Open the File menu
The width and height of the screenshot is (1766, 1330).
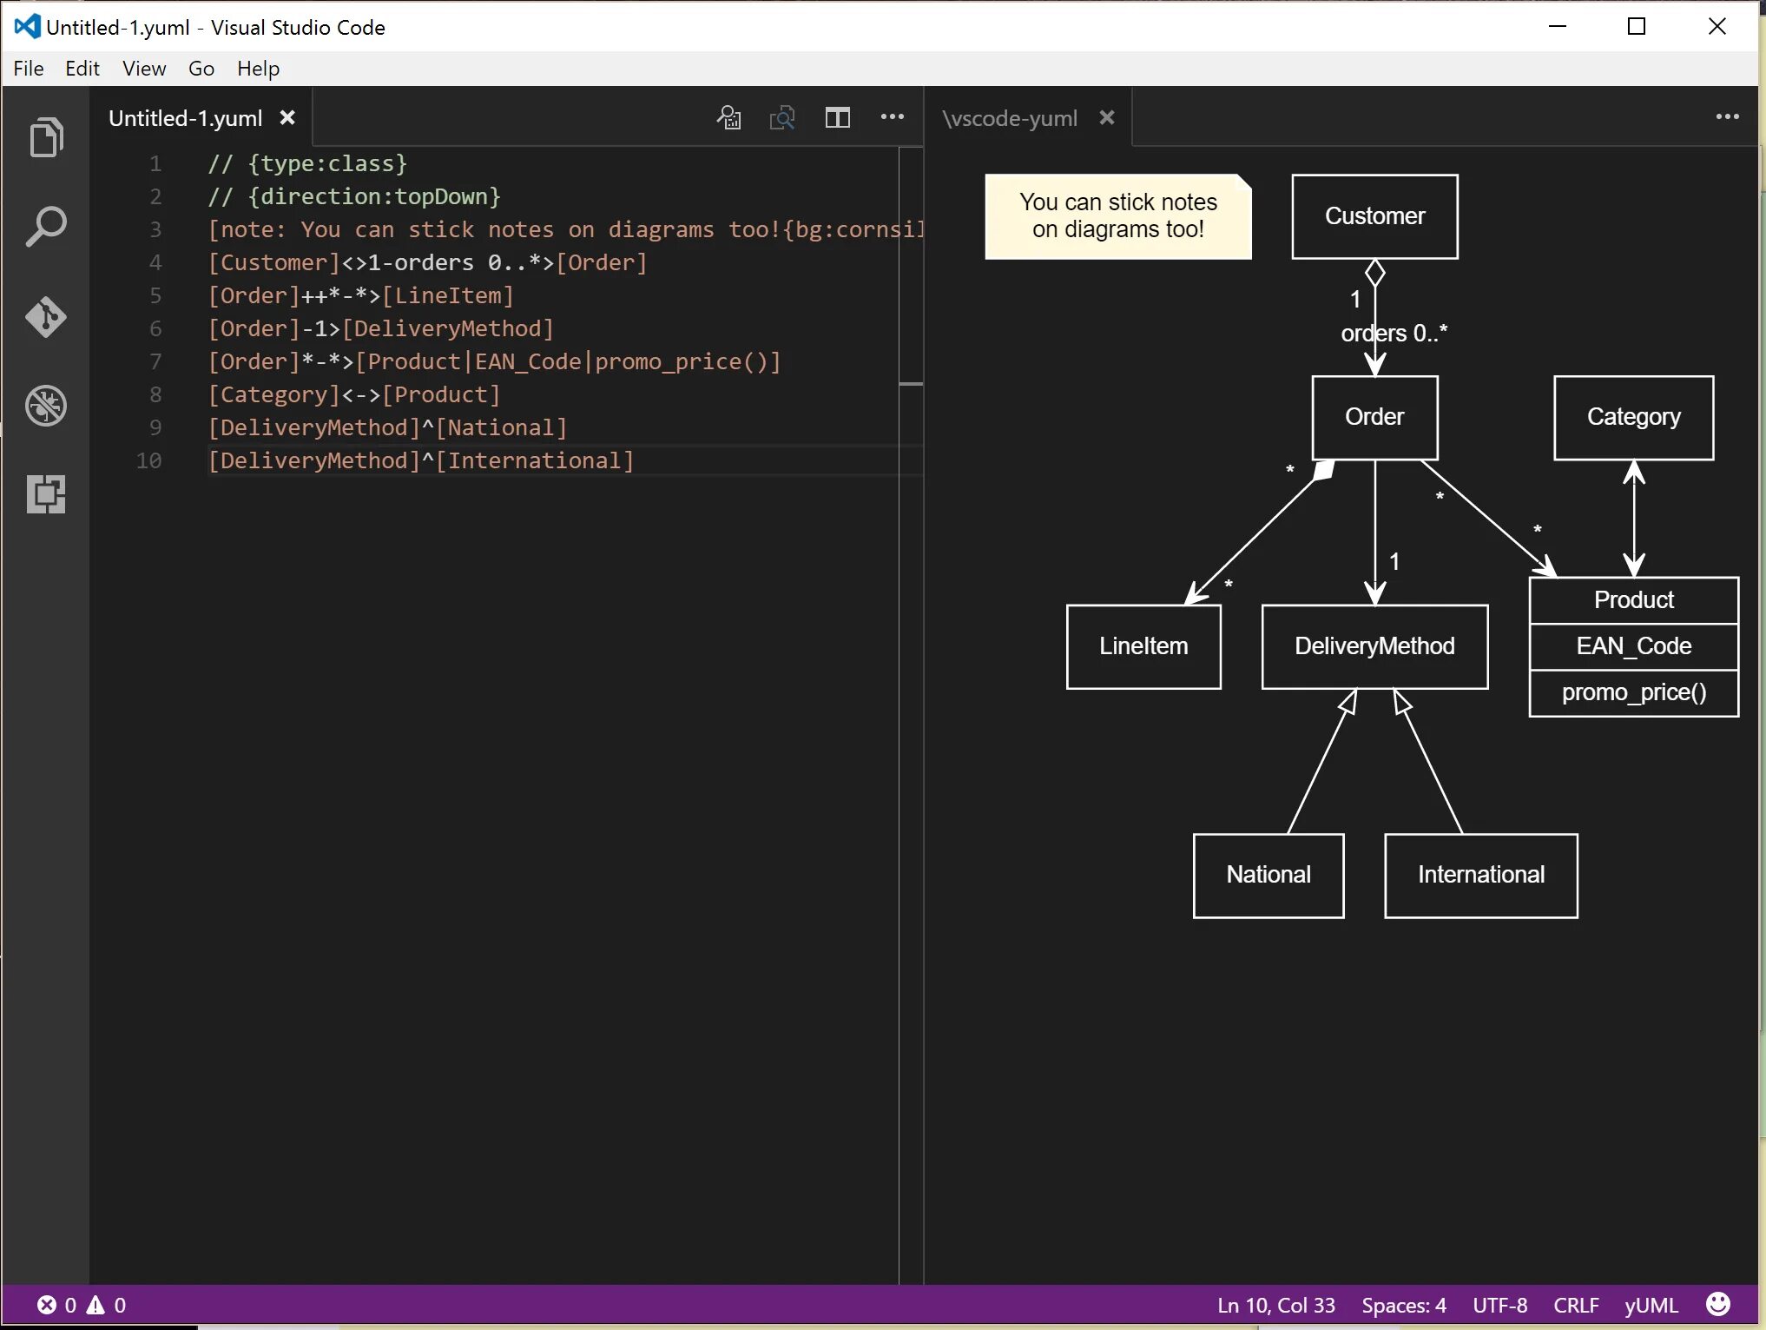coord(28,69)
